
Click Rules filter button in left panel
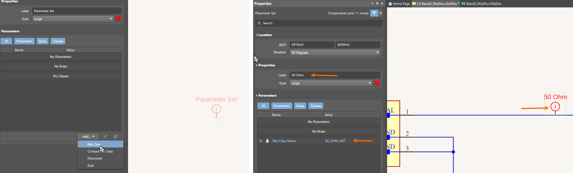[x=42, y=41]
